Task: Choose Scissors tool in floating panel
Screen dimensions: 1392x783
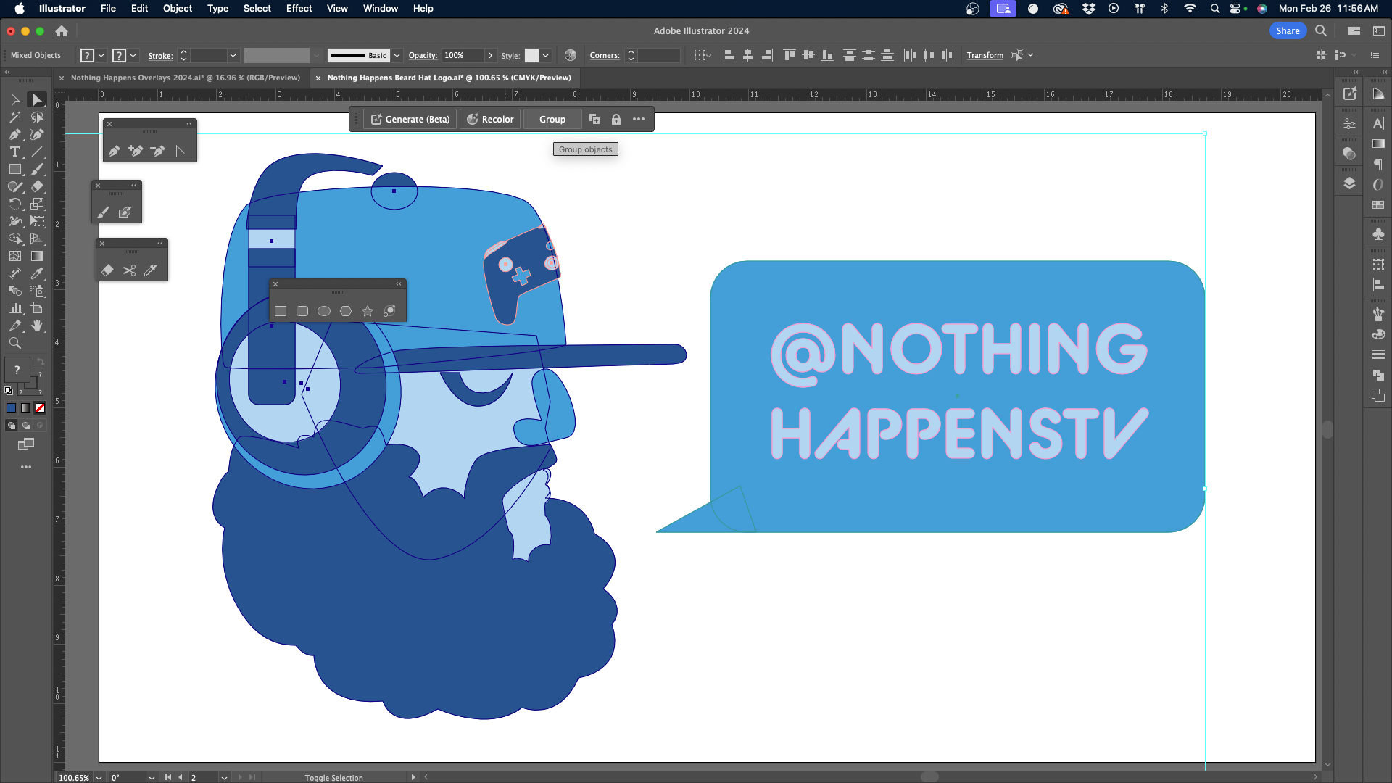Action: point(129,270)
